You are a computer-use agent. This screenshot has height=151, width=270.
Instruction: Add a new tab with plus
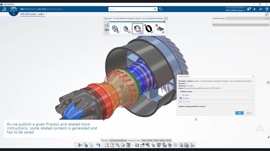[x=47, y=14]
